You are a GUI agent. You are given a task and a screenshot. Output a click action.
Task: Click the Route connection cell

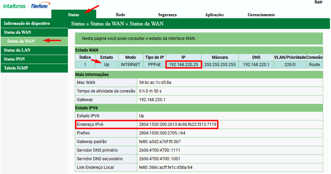pyautogui.click(x=314, y=64)
